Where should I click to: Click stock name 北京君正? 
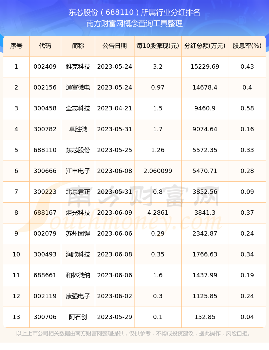point(78,192)
